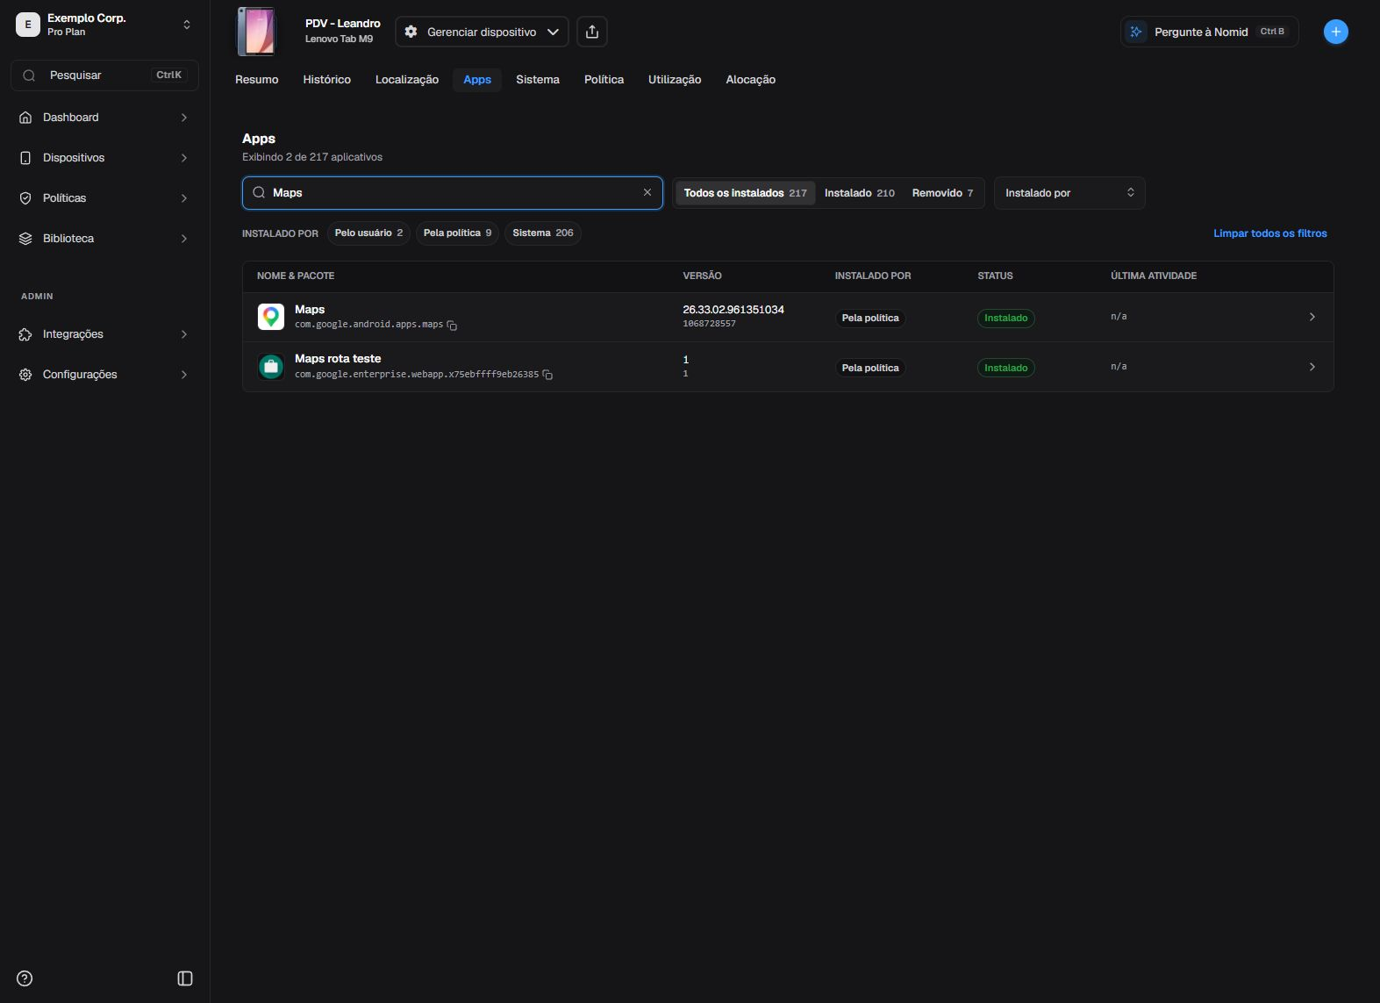Toggle the Pela política filter chip
This screenshot has height=1003, width=1380.
click(457, 233)
